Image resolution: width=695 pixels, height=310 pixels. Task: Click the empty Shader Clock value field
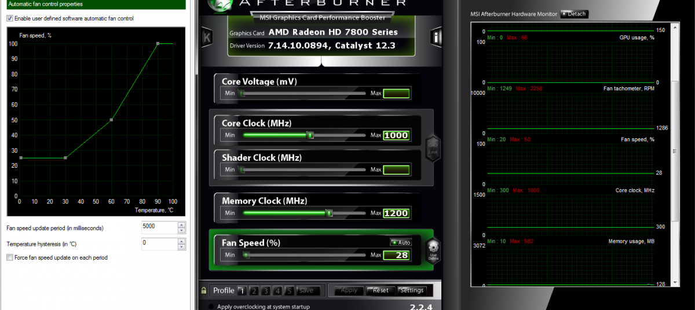click(x=396, y=170)
